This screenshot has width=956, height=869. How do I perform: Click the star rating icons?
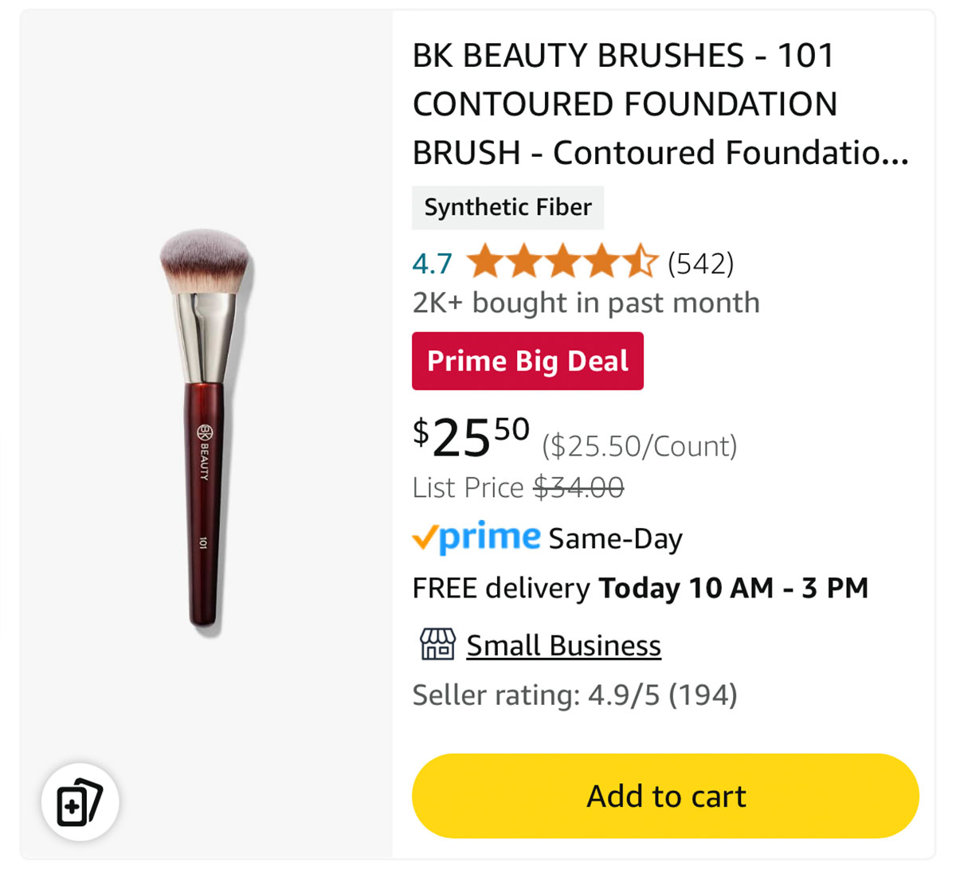(x=562, y=262)
